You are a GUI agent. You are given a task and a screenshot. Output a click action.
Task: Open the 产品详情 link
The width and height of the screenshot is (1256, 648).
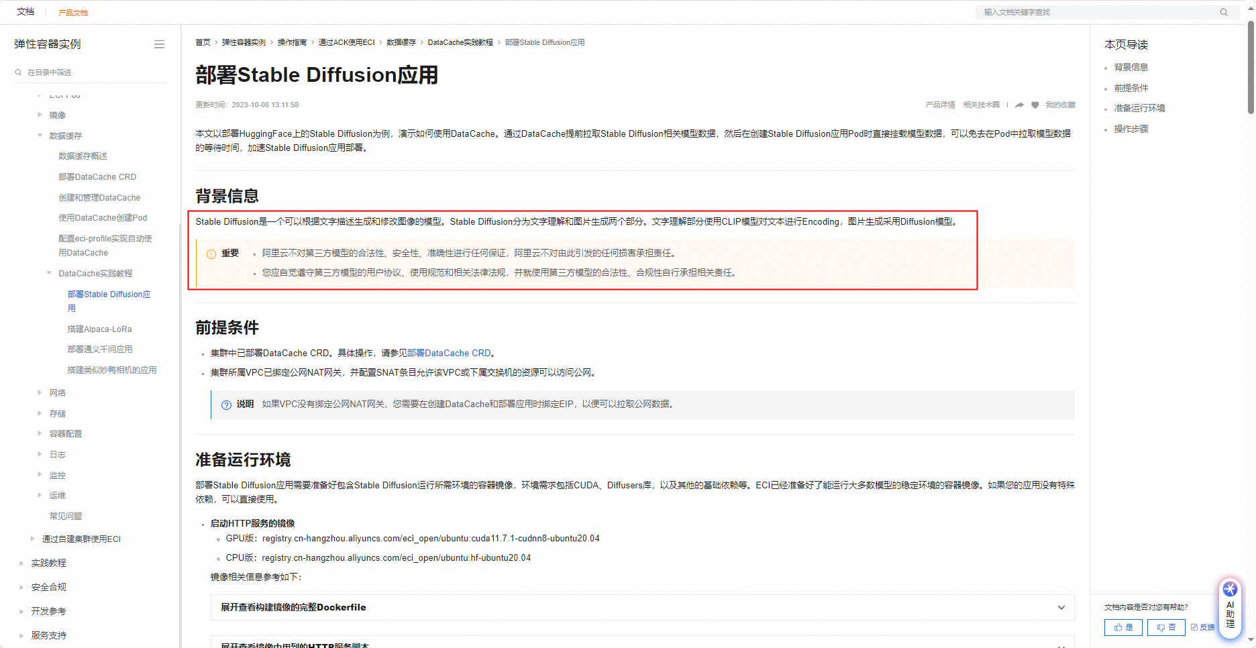(940, 105)
